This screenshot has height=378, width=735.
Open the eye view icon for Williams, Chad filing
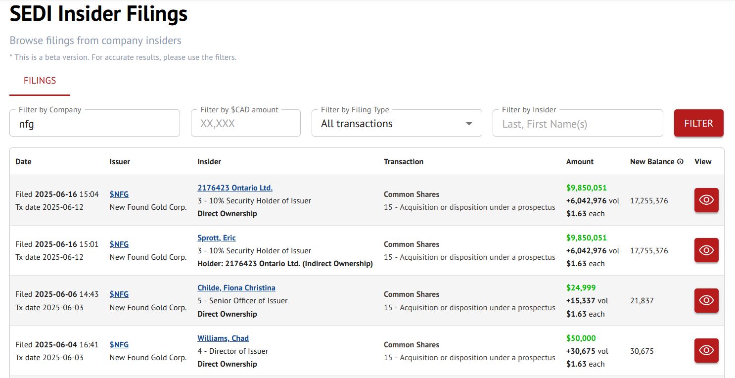pyautogui.click(x=706, y=351)
